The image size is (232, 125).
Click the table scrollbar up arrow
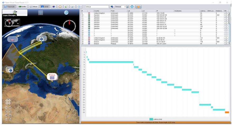(x=229, y=13)
